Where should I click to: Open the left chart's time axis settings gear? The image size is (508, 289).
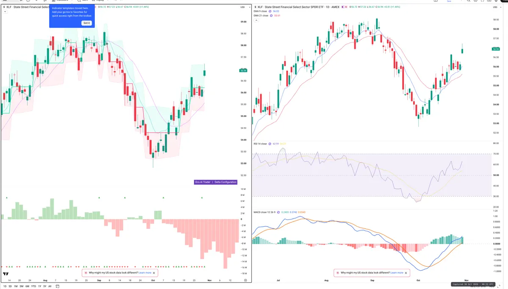coord(246,281)
